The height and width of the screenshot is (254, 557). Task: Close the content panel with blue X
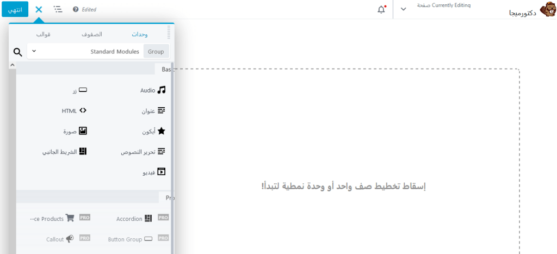[39, 10]
